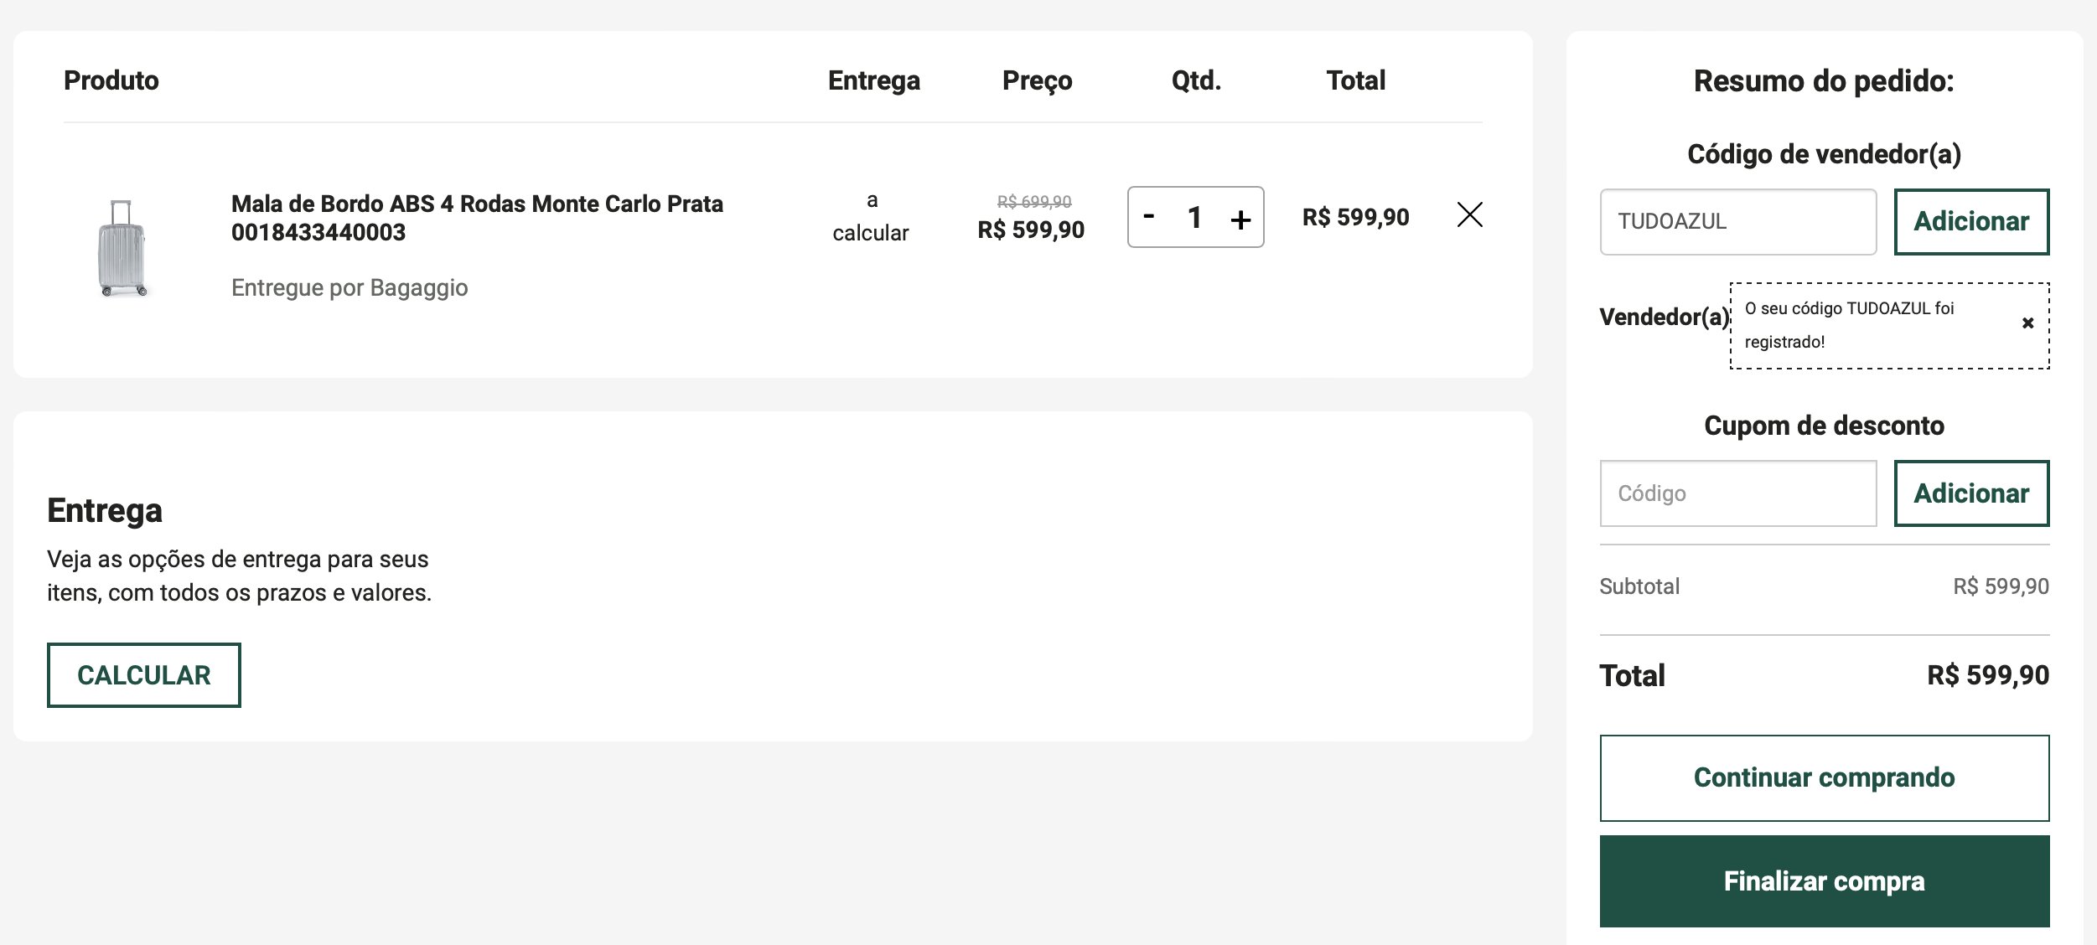Increase quantity with the plus button

point(1240,219)
